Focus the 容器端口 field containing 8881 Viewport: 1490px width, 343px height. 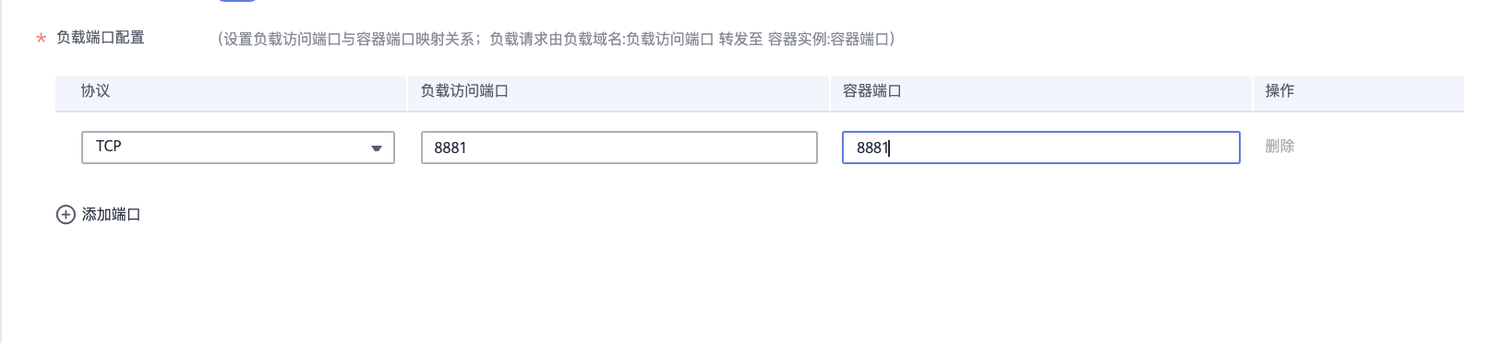[x=1040, y=148]
